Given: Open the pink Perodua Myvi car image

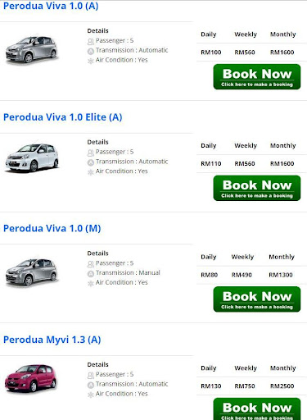Looking at the screenshot, I should [30, 378].
